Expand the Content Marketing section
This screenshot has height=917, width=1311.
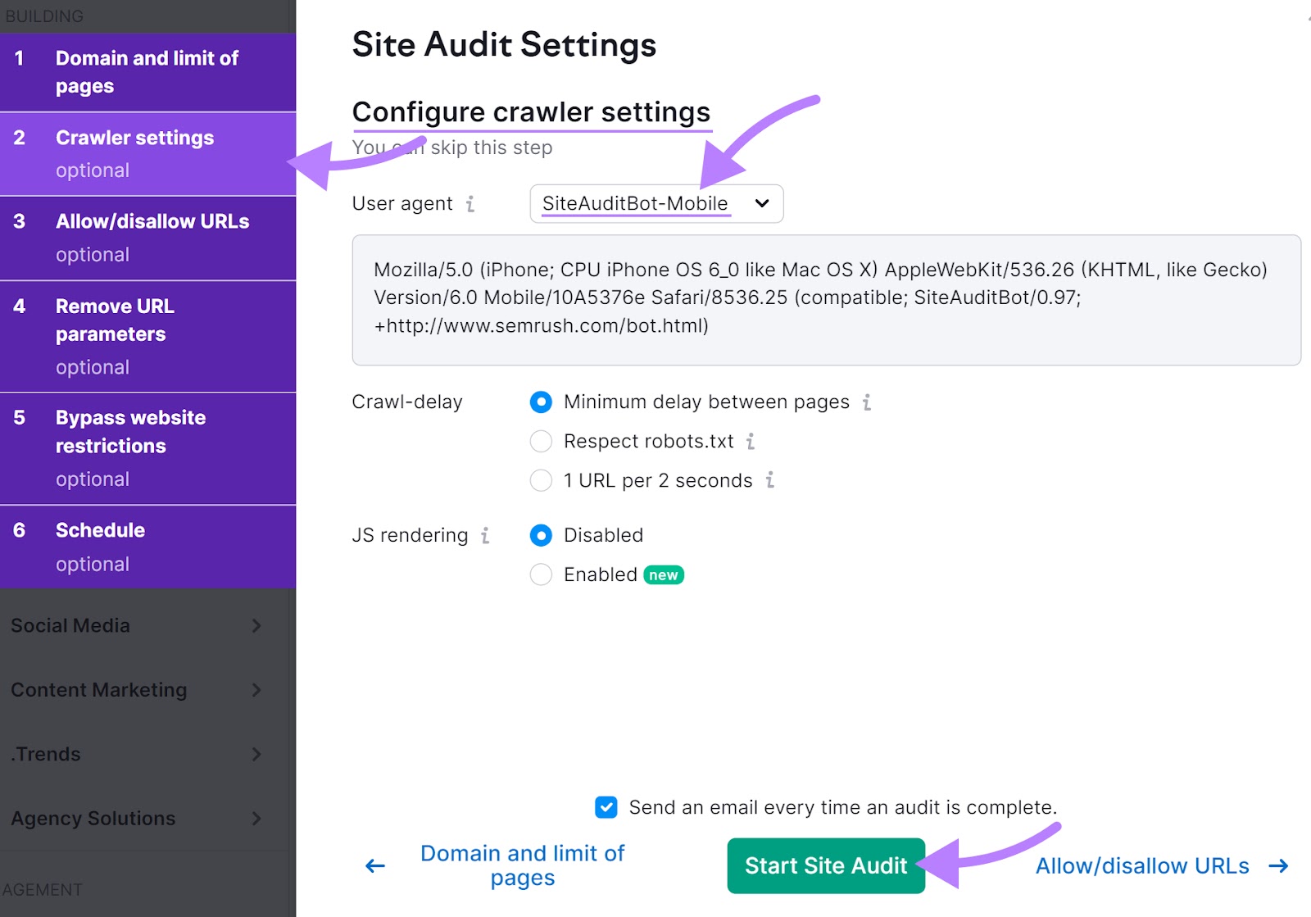click(256, 689)
